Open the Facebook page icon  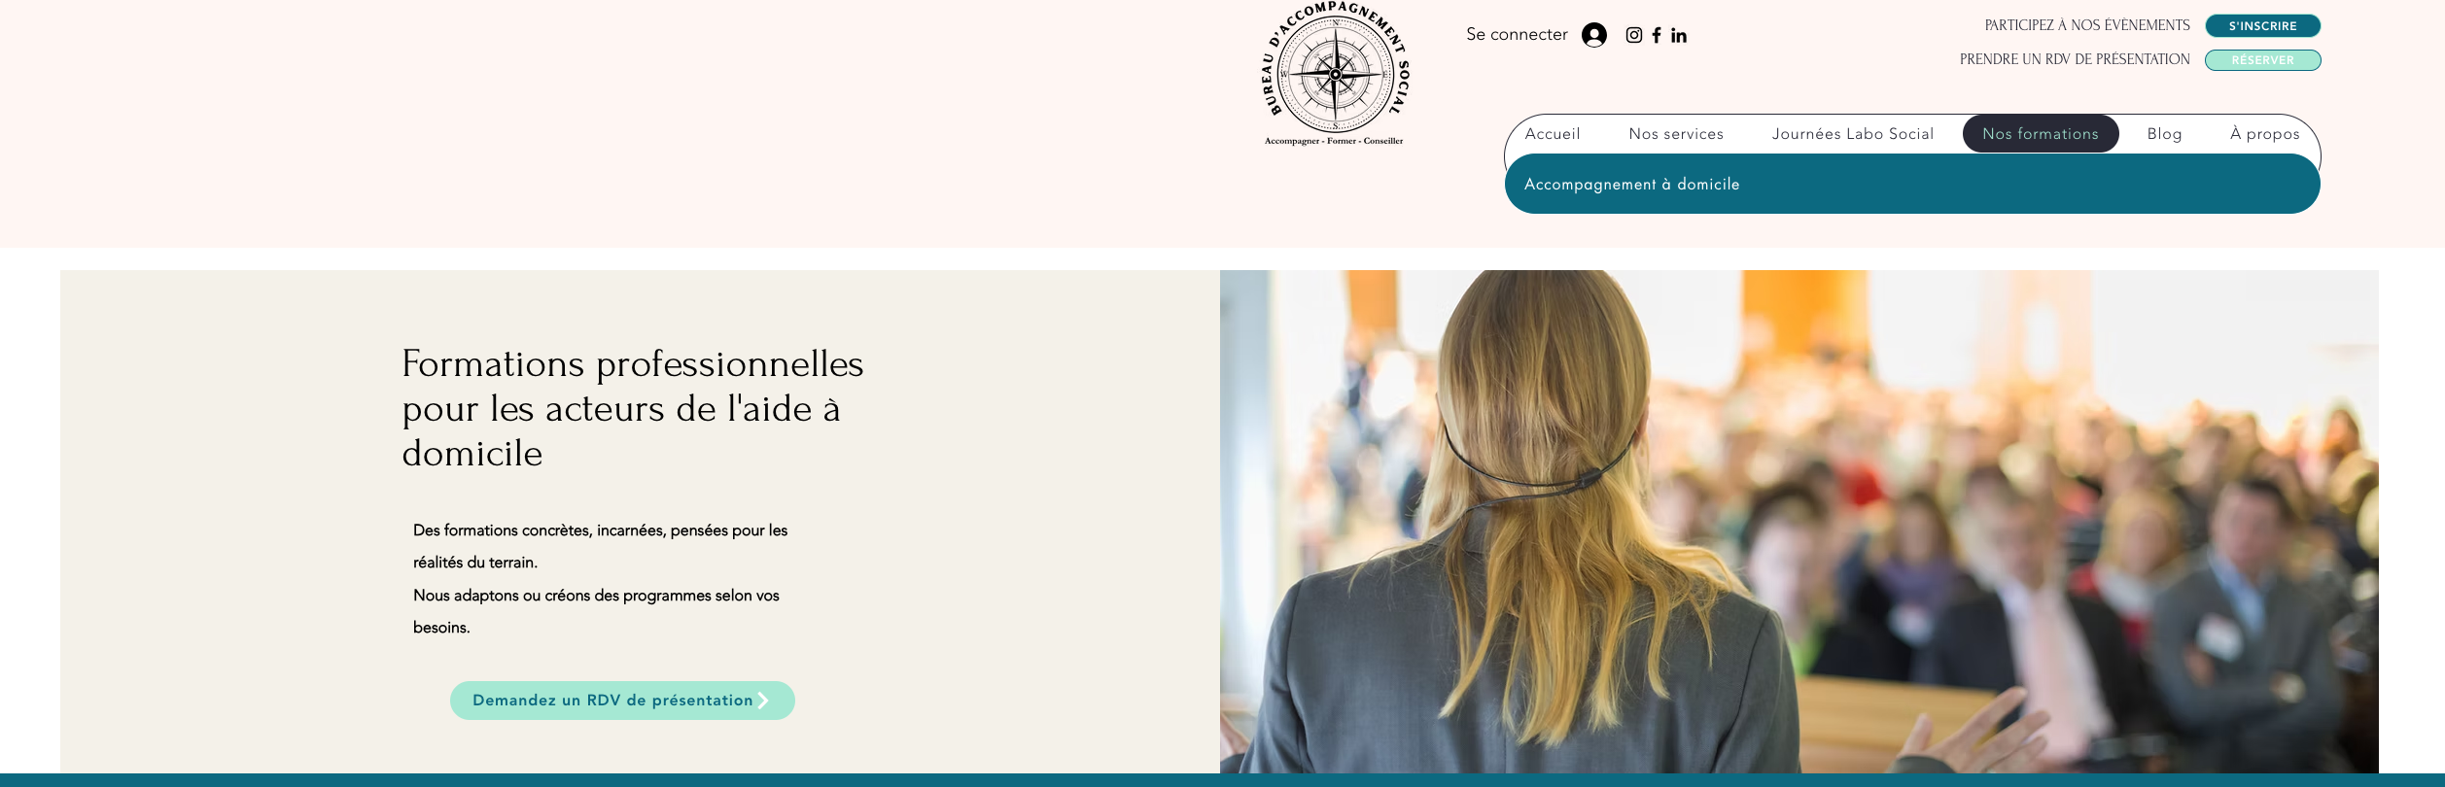[1657, 35]
